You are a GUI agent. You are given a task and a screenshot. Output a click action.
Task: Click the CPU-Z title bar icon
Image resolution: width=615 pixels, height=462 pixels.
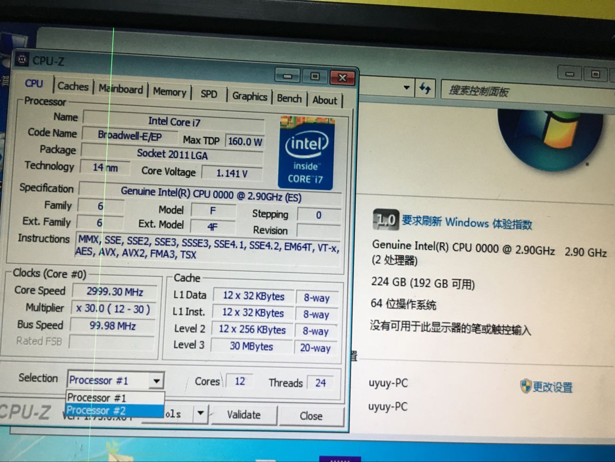pos(21,59)
